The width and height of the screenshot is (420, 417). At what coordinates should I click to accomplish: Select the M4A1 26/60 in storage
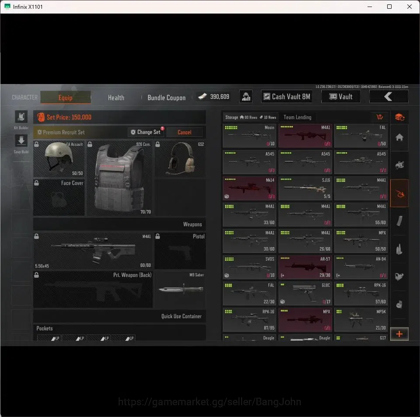(x=305, y=241)
